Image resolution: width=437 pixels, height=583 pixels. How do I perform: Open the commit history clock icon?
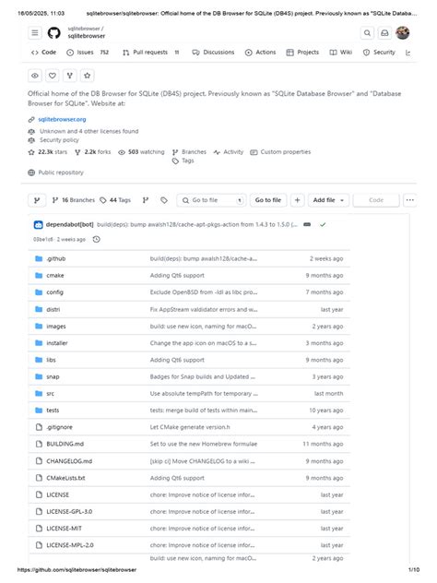tap(96, 240)
